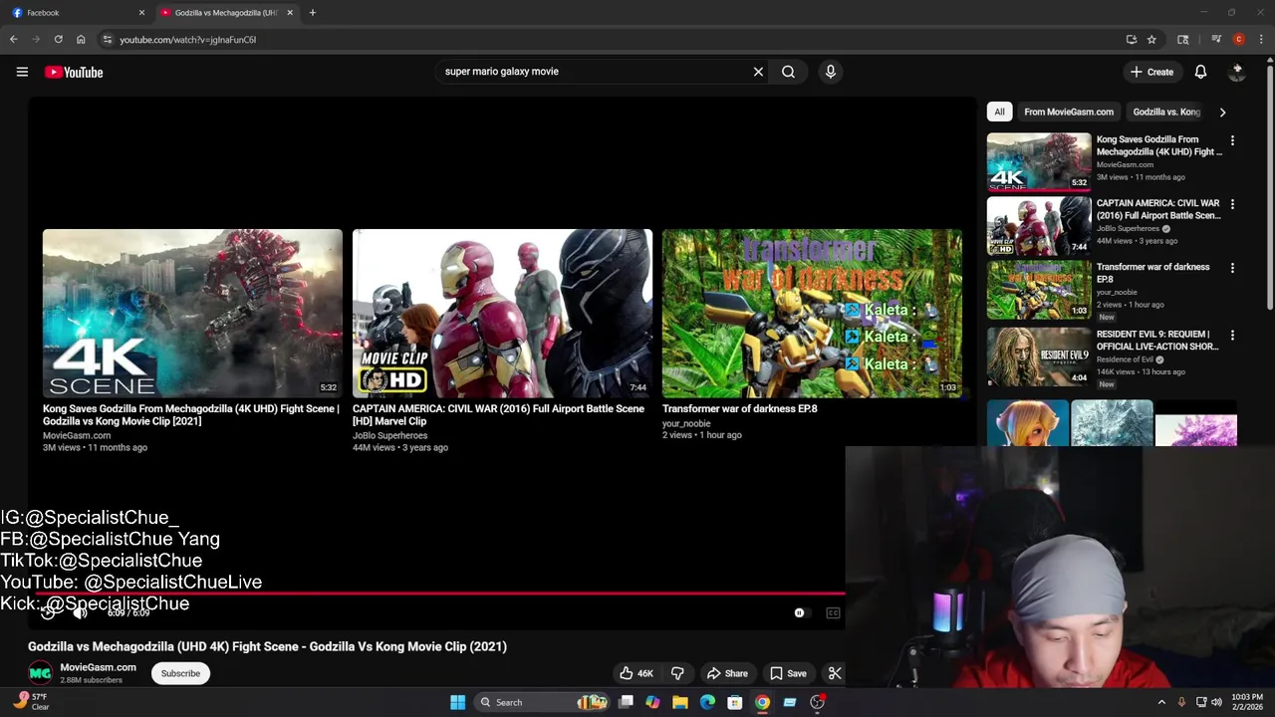Save the video to playlist
This screenshot has height=717, width=1275.
coord(788,673)
